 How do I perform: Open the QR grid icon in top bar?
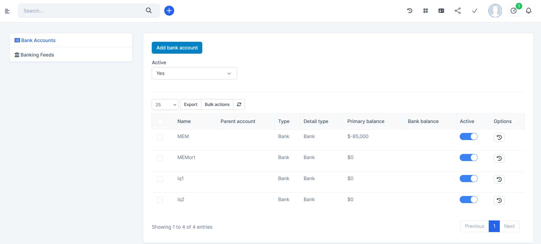(425, 11)
